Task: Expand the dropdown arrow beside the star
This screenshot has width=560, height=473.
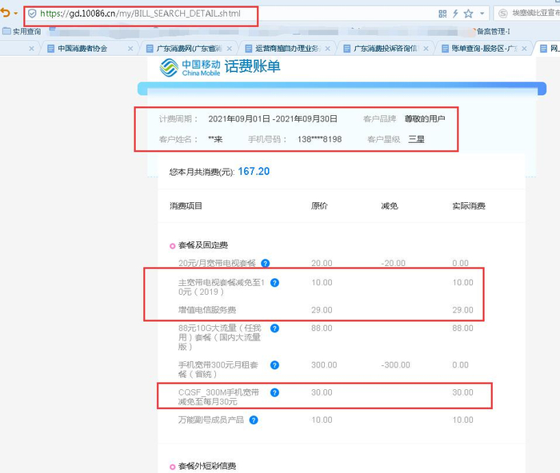Action: click(x=482, y=14)
